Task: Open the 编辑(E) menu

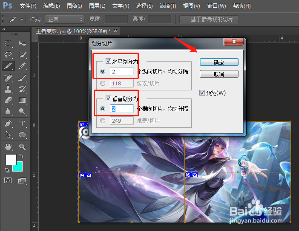Action: [x=52, y=6]
